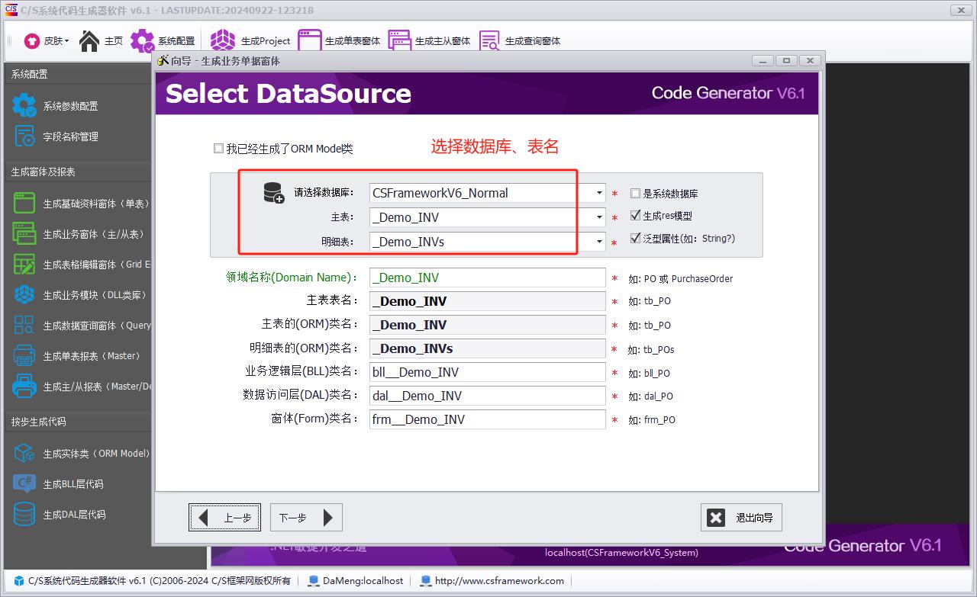977x597 pixels.
Task: Click the 领域名称 Domain Name input field
Action: pyautogui.click(x=487, y=278)
